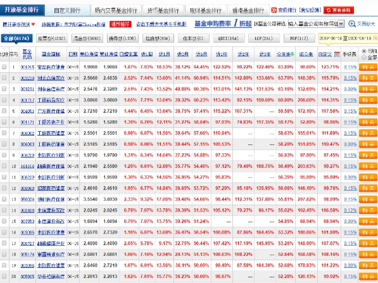Screen dimensions: 378x283
Task: Filter by 保本型(0) funds
Action: [193, 38]
